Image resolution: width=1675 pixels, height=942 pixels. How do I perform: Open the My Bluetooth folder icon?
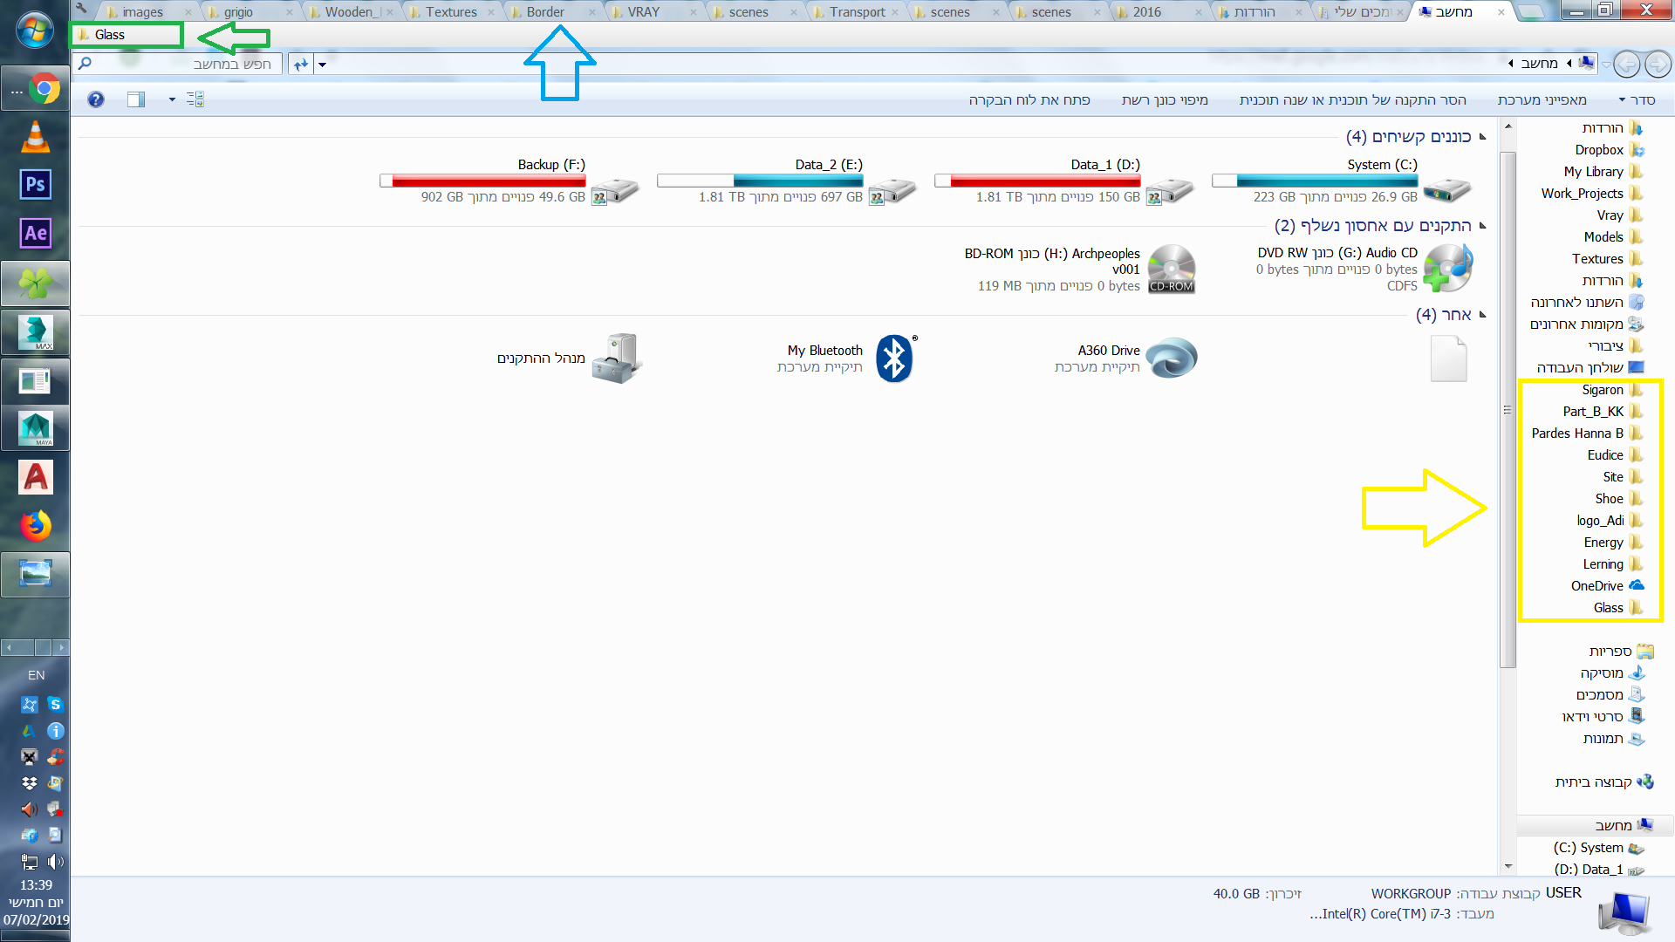pyautogui.click(x=894, y=358)
